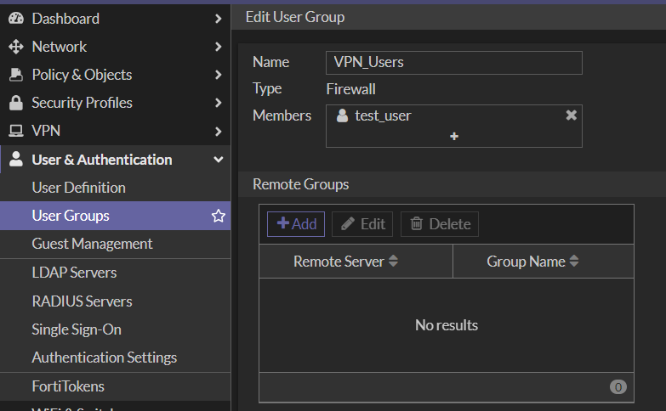
Task: Toggle the User Groups favorite star
Action: (x=219, y=216)
